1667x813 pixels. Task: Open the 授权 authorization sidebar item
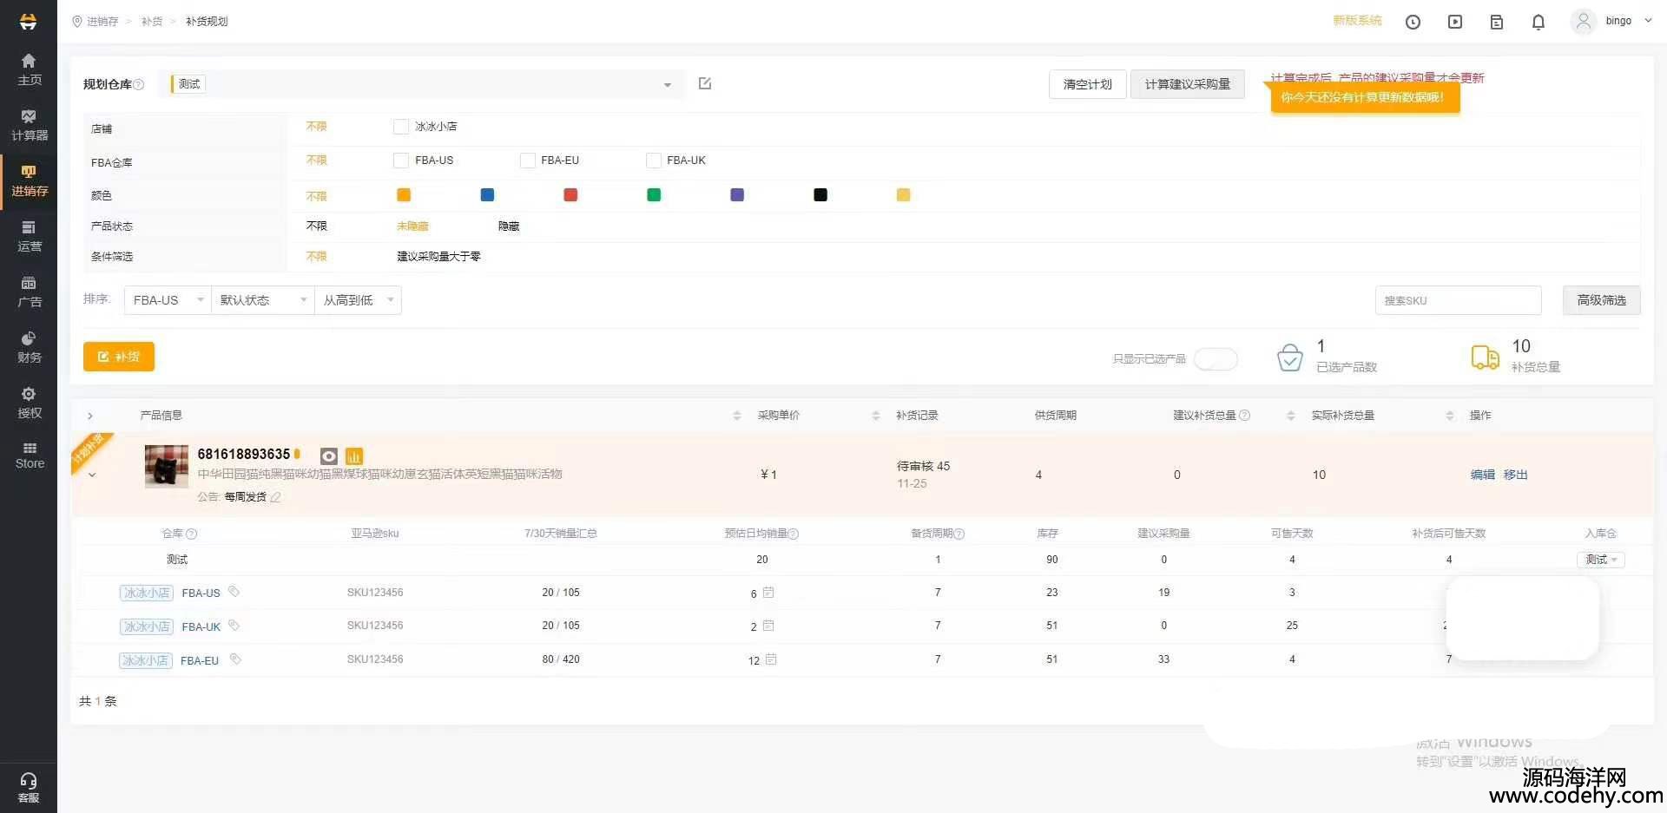(29, 403)
